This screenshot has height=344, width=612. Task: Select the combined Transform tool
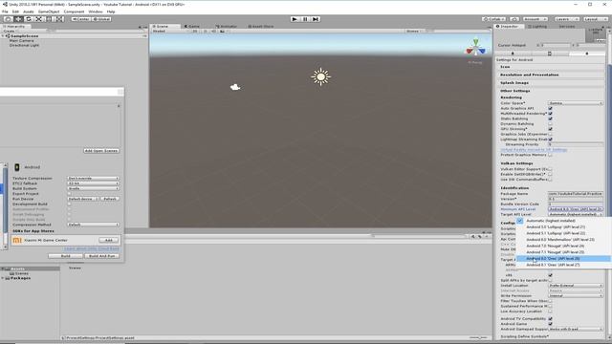click(x=58, y=19)
